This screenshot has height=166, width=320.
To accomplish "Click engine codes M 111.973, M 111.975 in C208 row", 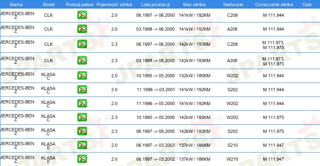I will [x=273, y=45].
